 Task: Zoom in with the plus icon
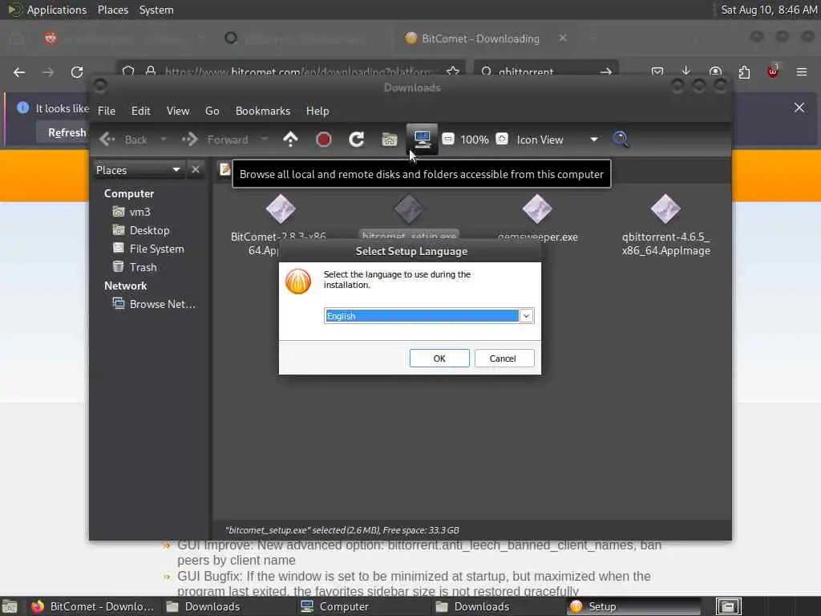coord(502,139)
